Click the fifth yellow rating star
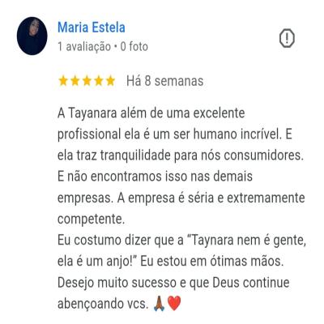The width and height of the screenshot is (324, 324). [110, 81]
